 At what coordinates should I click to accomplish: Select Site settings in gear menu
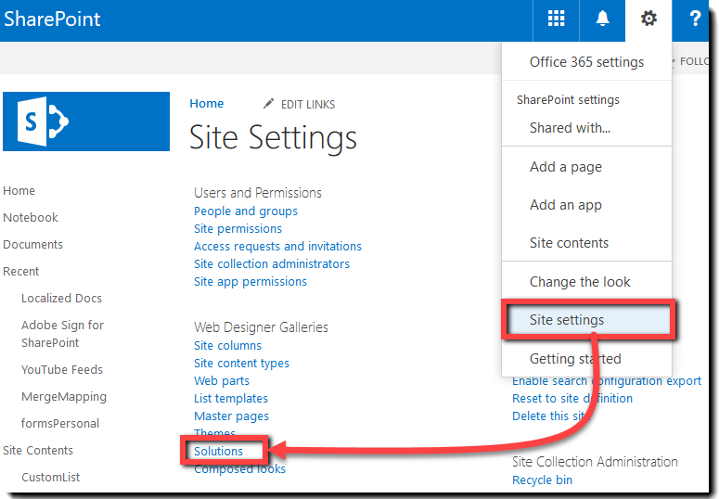(567, 320)
